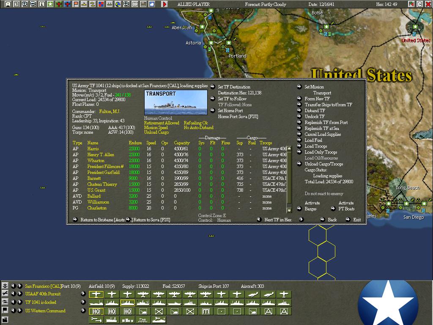The image size is (433, 325).
Task: Expand USAAF 40th Pursuit row right arrow
Action: pos(83,294)
